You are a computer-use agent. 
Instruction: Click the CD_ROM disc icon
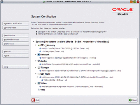tap(38, 74)
